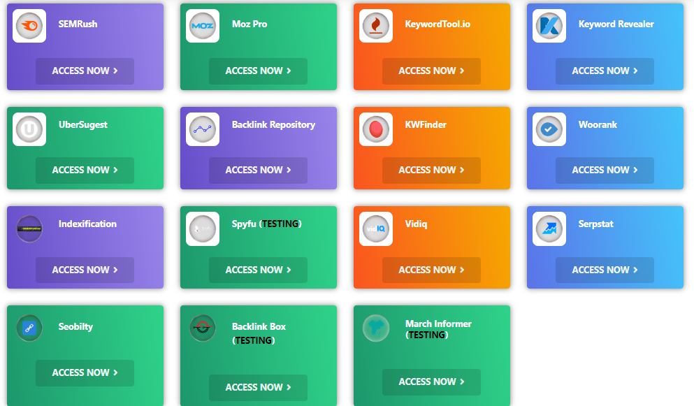
Task: Click the Vidiq logo icon
Action: [376, 229]
